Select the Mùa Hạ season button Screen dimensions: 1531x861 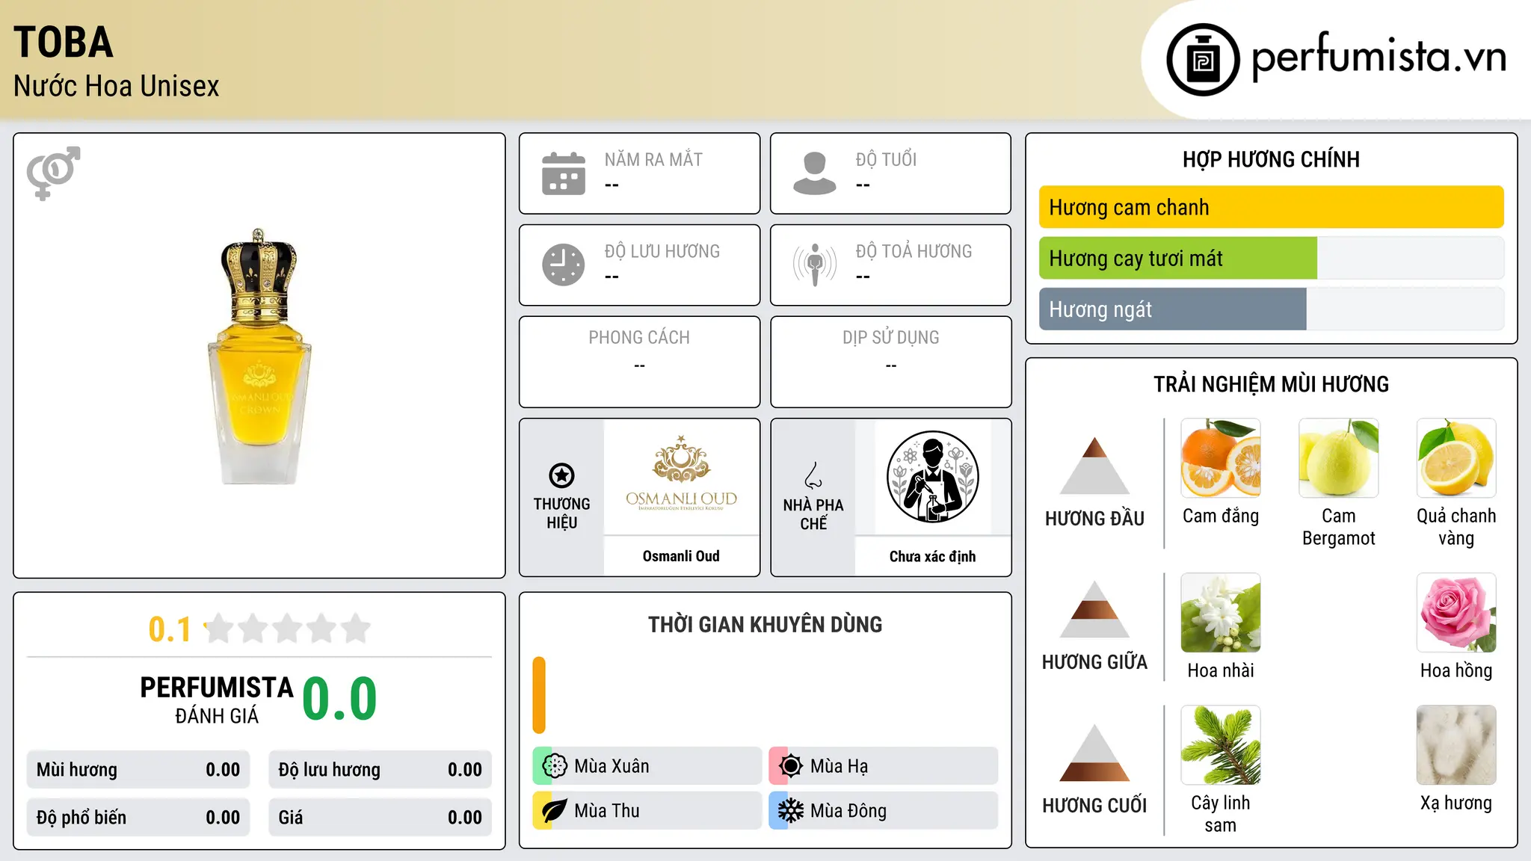pos(884,766)
